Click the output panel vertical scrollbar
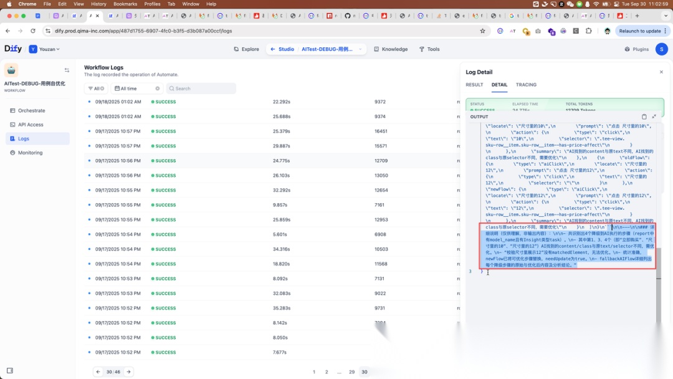The width and height of the screenshot is (673, 379). click(x=659, y=284)
